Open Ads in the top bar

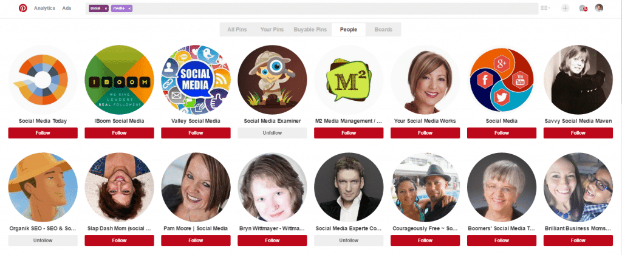[67, 8]
